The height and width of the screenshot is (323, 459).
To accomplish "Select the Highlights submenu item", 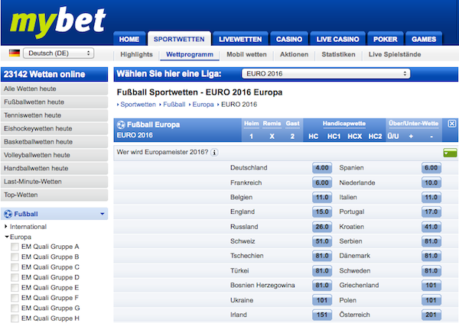I will coord(136,54).
